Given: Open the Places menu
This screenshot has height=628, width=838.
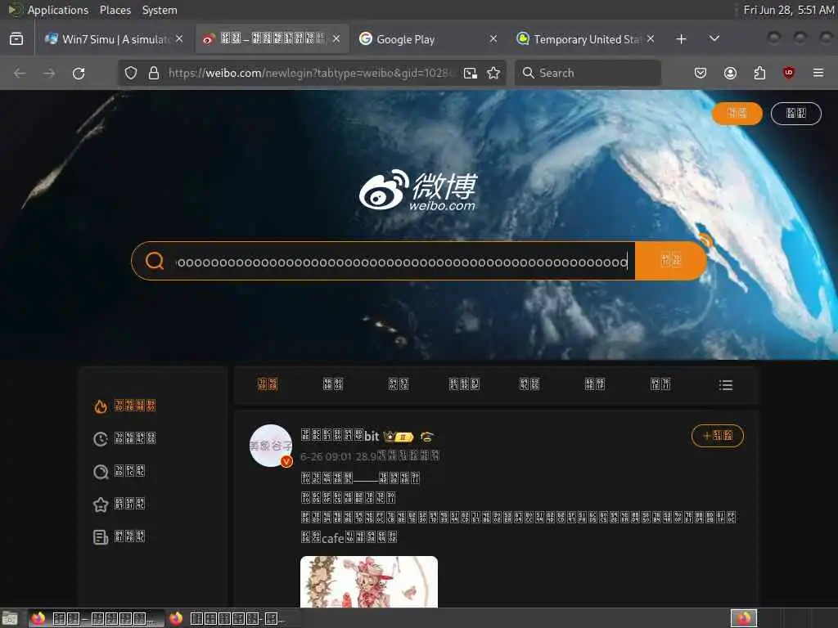Looking at the screenshot, I should [115, 10].
